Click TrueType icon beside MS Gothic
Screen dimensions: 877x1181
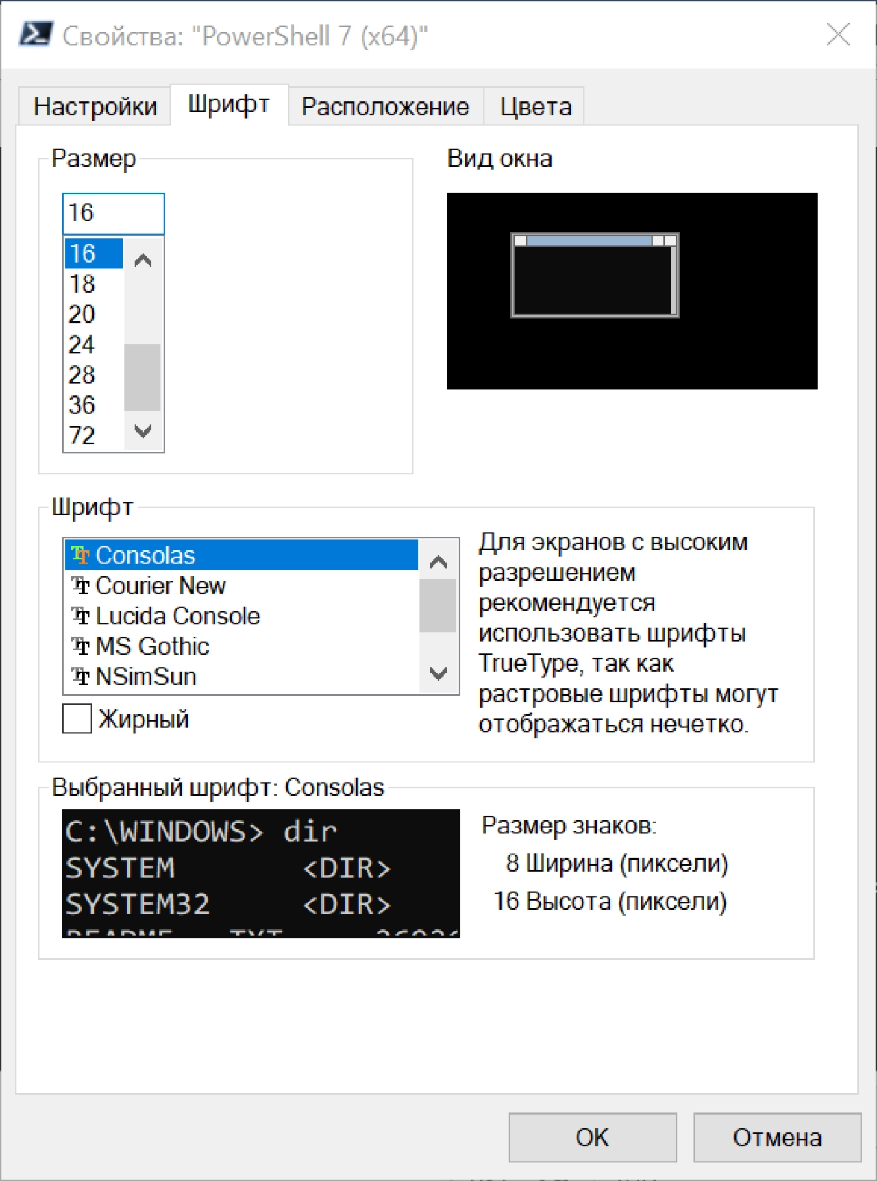coord(81,646)
